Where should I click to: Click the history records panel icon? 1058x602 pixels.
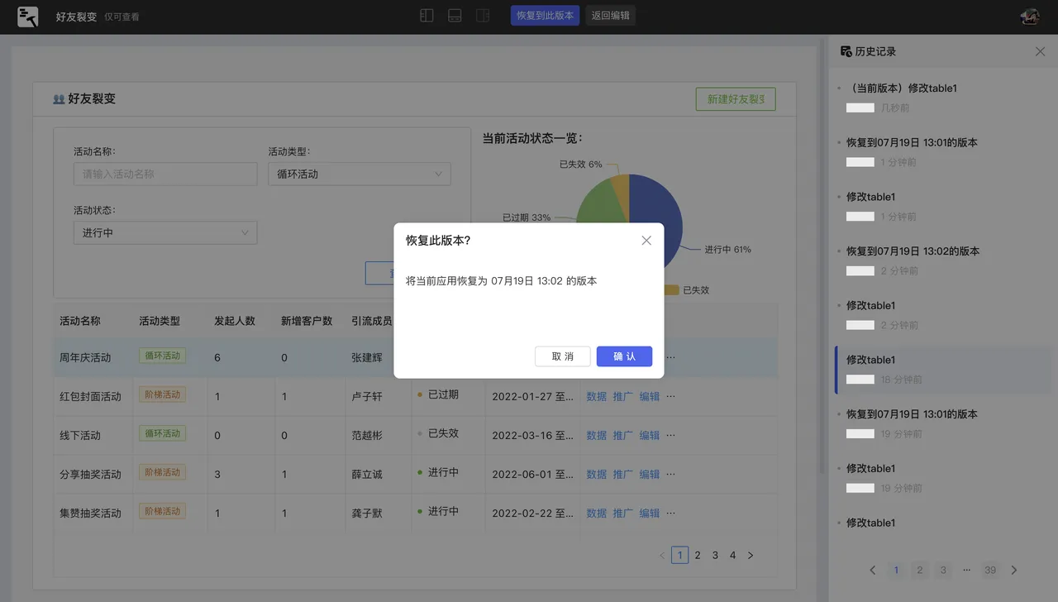tap(846, 51)
